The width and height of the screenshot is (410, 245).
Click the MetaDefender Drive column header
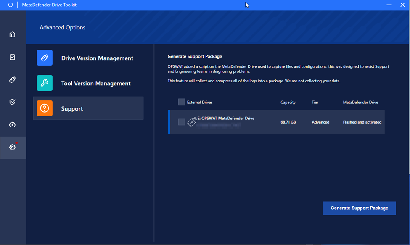(360, 102)
